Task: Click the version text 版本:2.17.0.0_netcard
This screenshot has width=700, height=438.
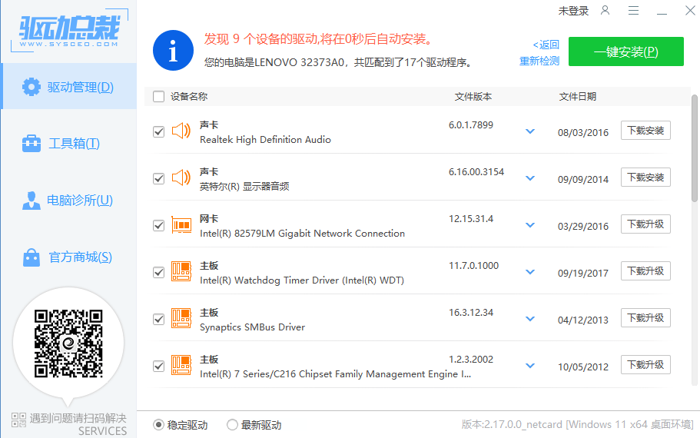Action: click(x=512, y=424)
